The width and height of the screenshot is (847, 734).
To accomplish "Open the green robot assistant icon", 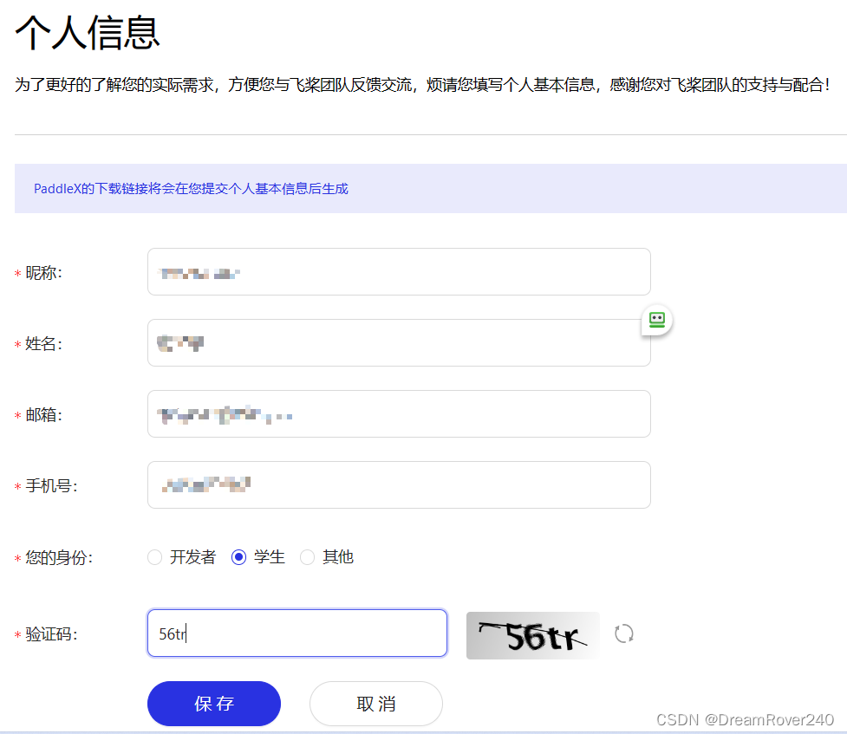I will [656, 320].
